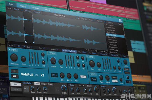The image size is (152, 100).
Task: Click the Reverse button
Action: [x=28, y=11]
